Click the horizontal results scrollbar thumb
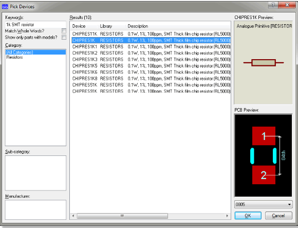 tap(122, 216)
